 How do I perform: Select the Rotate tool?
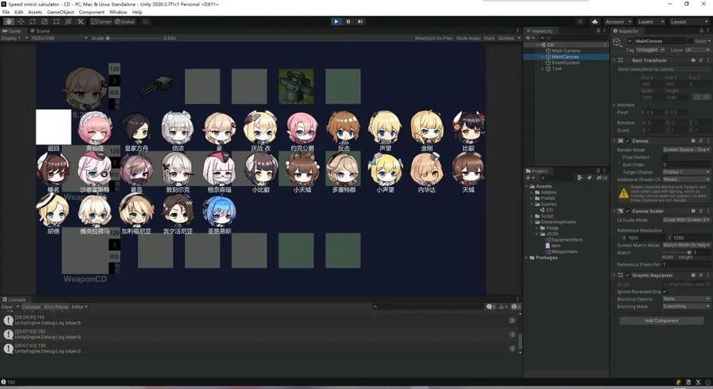(32, 21)
